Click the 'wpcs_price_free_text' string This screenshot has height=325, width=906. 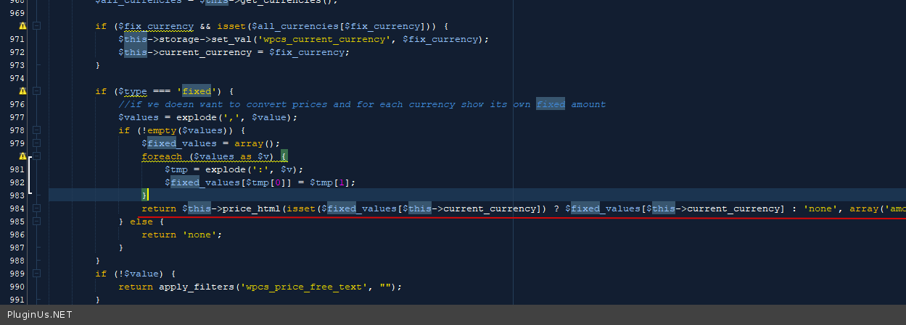303,287
